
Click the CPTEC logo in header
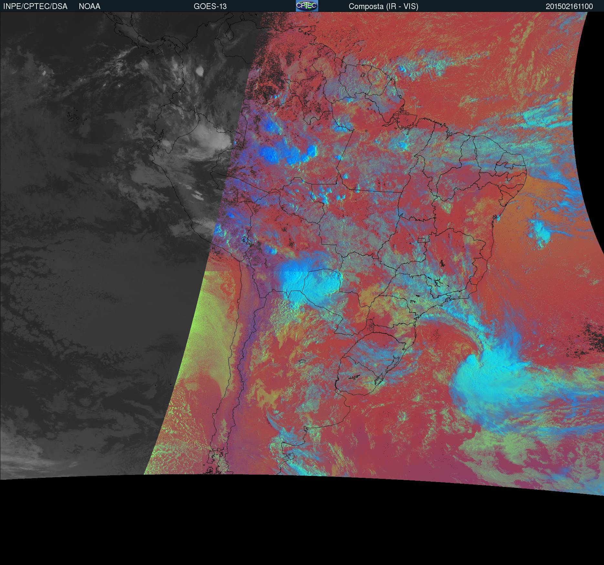click(x=307, y=6)
